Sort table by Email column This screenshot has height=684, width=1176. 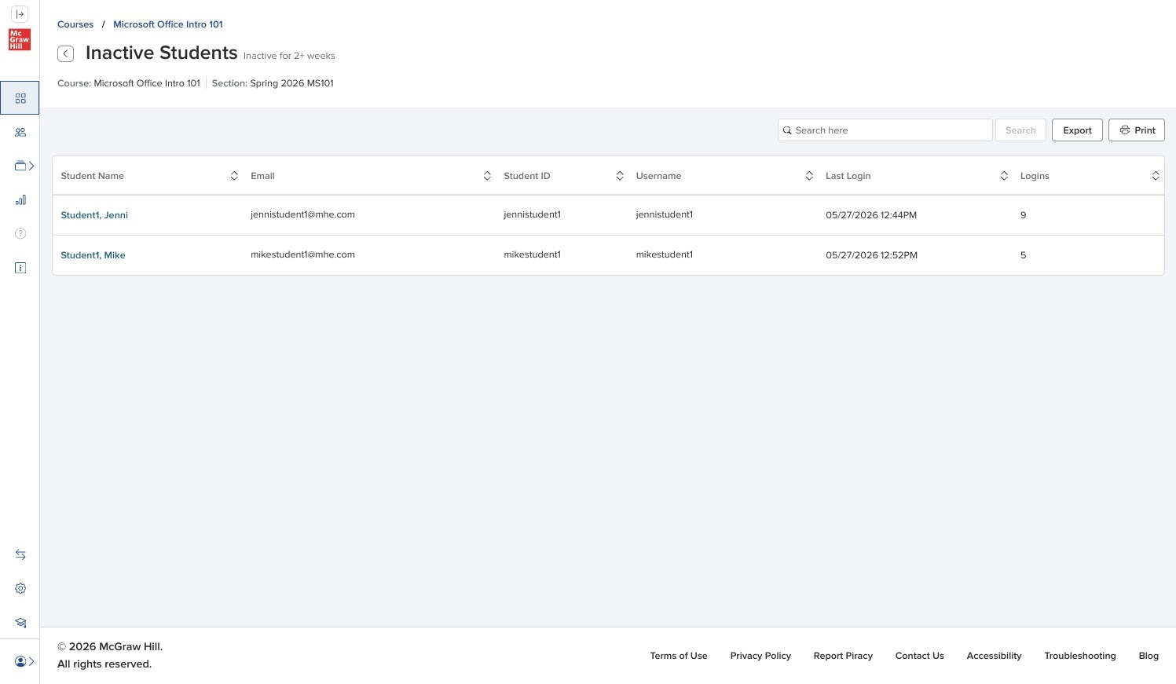487,176
